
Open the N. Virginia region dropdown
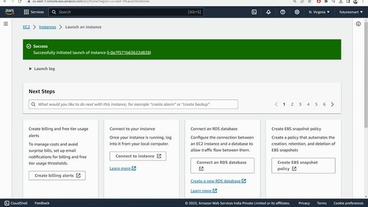pyautogui.click(x=319, y=12)
